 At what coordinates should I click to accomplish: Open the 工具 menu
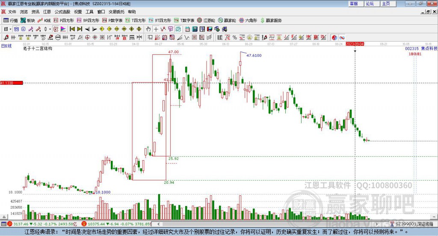pos(89,12)
